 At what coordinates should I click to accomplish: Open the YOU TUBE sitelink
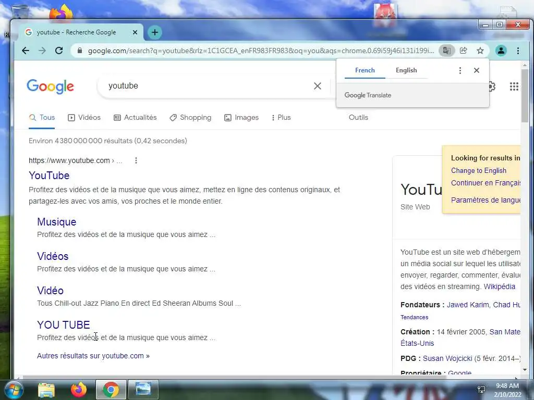click(64, 325)
